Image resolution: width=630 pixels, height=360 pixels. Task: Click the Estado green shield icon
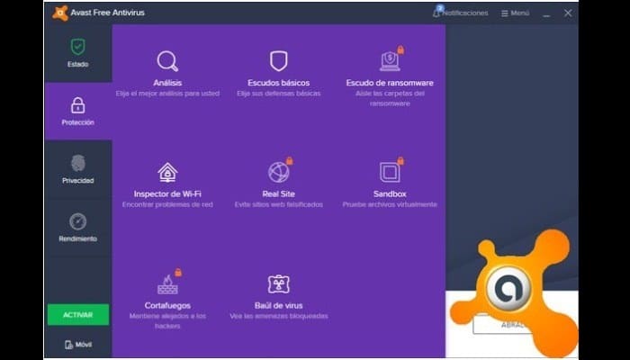pos(78,47)
